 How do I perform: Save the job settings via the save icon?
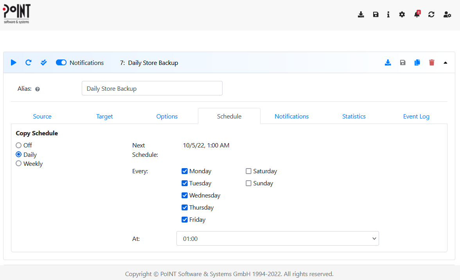point(402,62)
